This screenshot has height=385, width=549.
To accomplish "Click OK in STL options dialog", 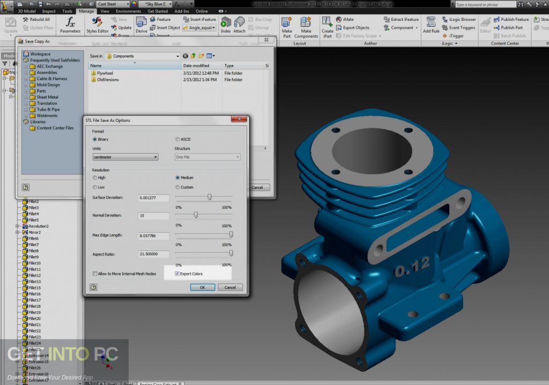I will point(202,287).
